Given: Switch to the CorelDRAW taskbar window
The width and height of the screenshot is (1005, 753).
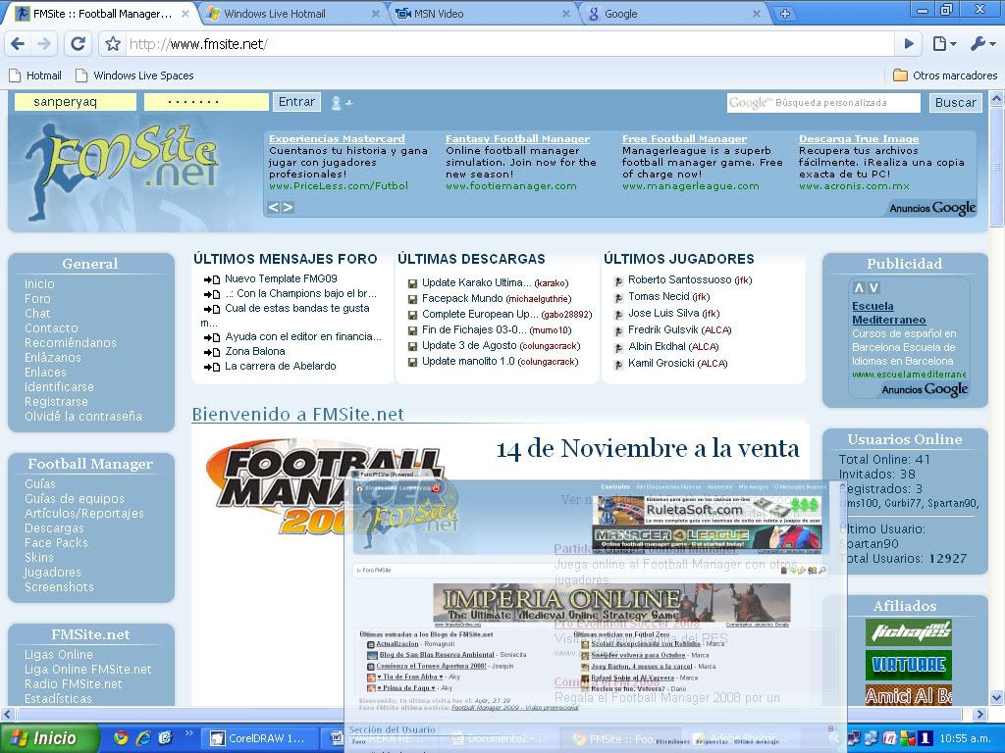Looking at the screenshot, I should click(x=259, y=738).
